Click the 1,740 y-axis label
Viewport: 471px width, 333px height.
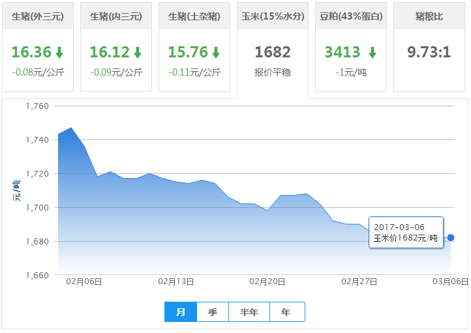click(x=37, y=140)
